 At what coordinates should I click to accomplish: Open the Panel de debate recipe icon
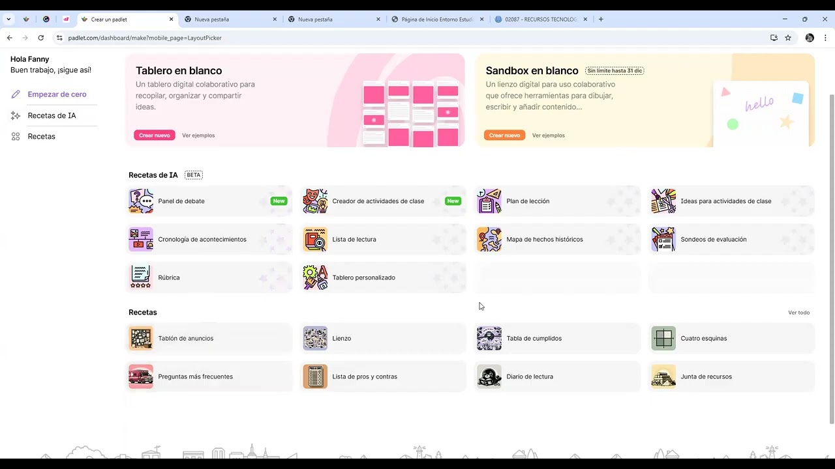tap(141, 201)
